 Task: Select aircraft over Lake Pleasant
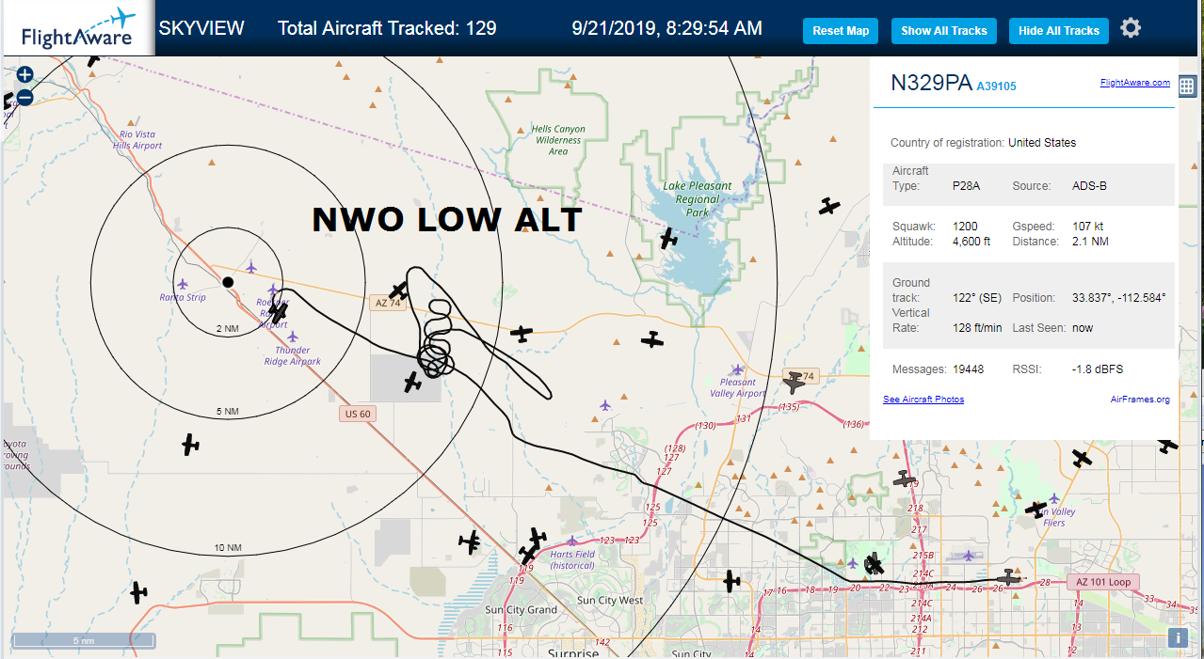[x=668, y=238]
